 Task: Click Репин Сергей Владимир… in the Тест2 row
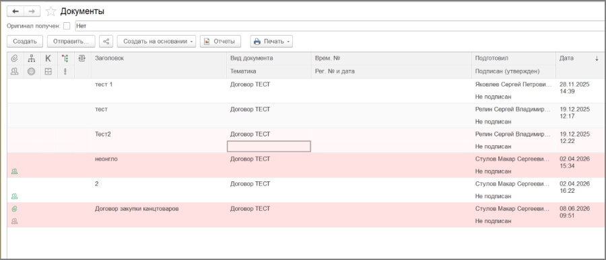point(512,134)
